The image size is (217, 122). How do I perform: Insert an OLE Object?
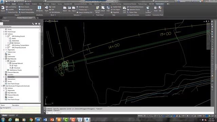tap(115, 9)
